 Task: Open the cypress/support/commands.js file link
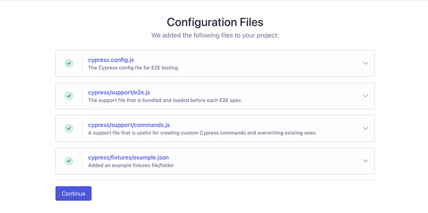(129, 125)
